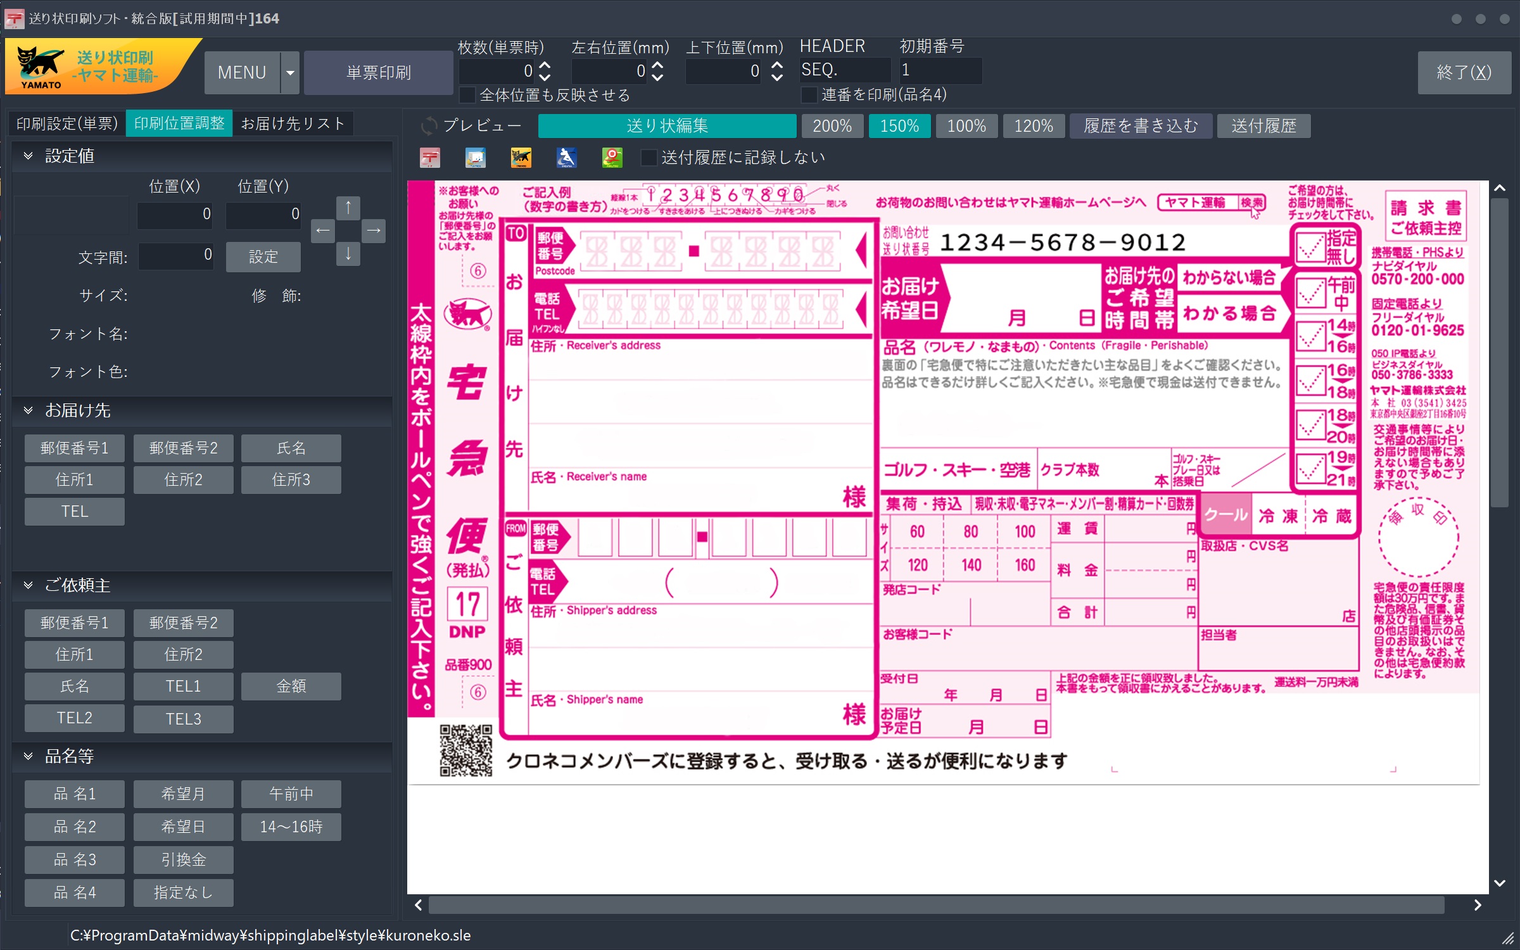Decrease 左右位置(mm) with the down stepper
This screenshot has height=950, width=1520.
(658, 77)
